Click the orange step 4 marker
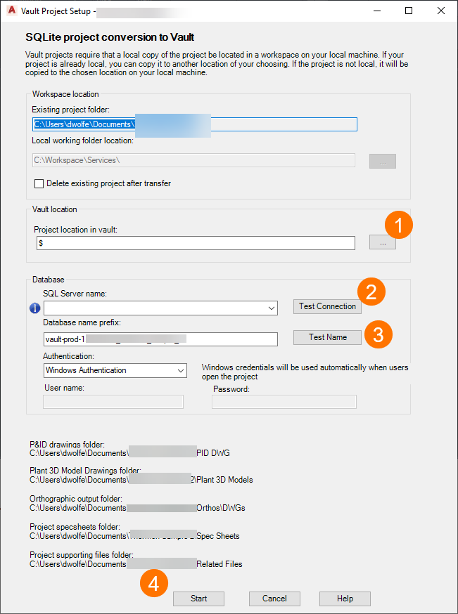The width and height of the screenshot is (458, 614). tap(153, 582)
